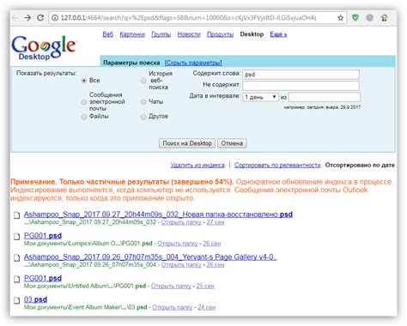Click the site info icon in address bar
The width and height of the screenshot is (407, 326).
[x=55, y=18]
